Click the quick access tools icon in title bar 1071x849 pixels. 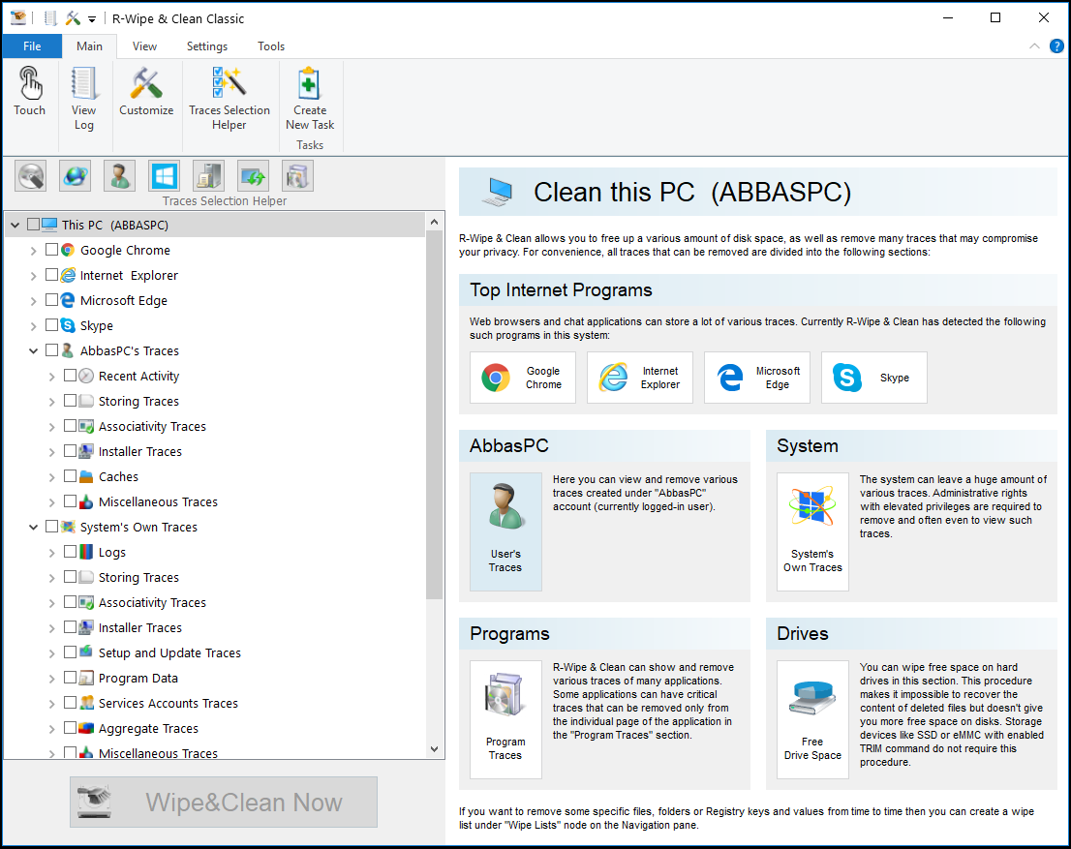click(x=73, y=18)
